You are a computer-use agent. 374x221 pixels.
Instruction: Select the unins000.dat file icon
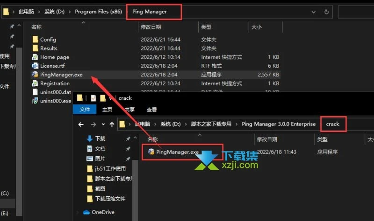pos(35,92)
